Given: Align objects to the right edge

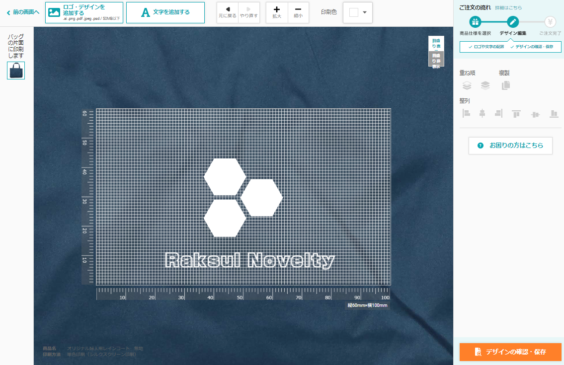Looking at the screenshot, I should (498, 114).
